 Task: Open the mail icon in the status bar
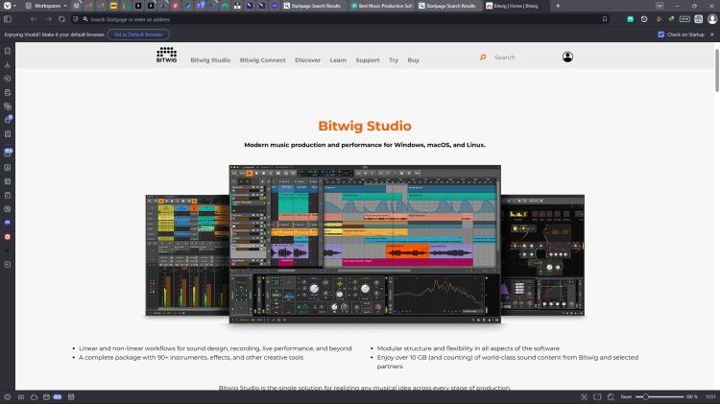pyautogui.click(x=46, y=396)
